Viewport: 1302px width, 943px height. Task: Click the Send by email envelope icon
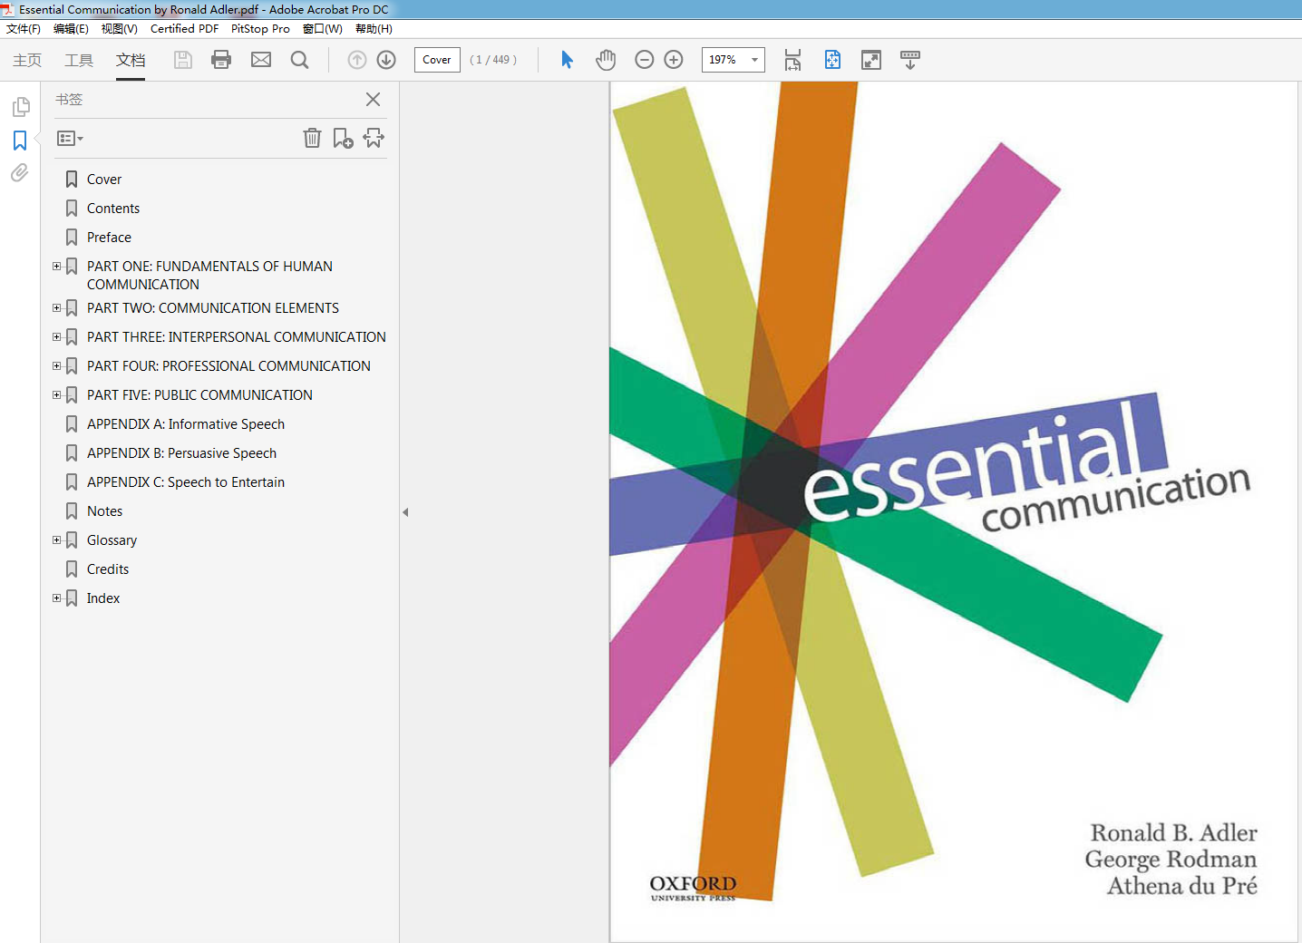pos(261,60)
